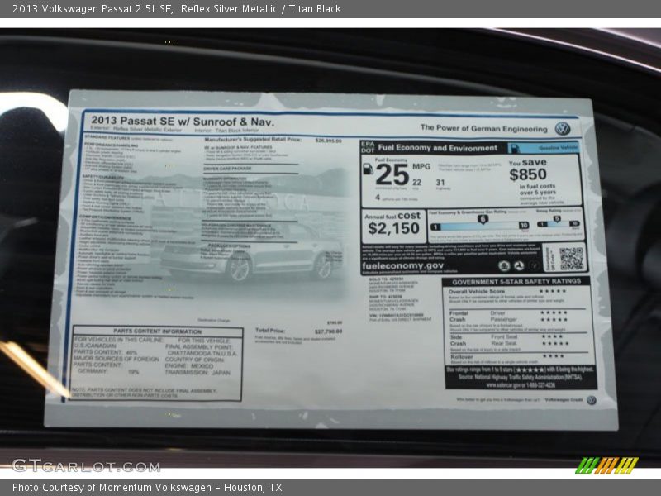This screenshot has width=661, height=496.
Task: Click the 'DRIVER CARE PACKAGE' heading
Action: pyautogui.click(x=227, y=169)
